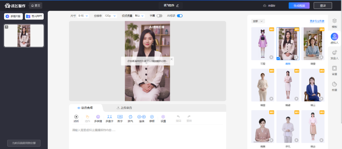Select the 语音合成 tab
The image size is (342, 149).
pos(85,108)
